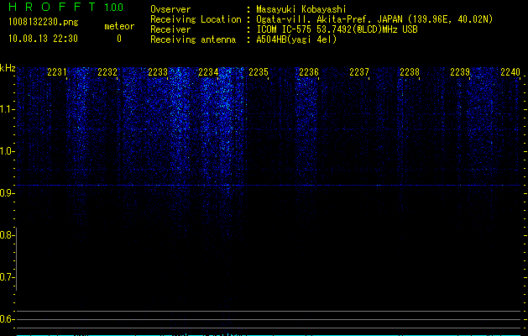Click the kHz axis unit label

(x=8, y=68)
